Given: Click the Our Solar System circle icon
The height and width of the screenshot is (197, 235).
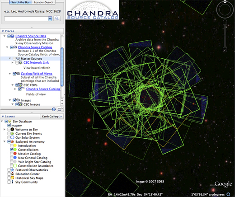Looking at the screenshot, I should 12,137.
